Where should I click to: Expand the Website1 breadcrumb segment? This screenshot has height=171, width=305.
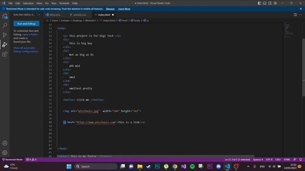(x=91, y=20)
